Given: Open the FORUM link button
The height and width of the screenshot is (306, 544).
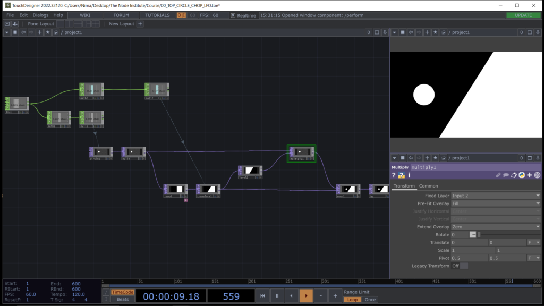Looking at the screenshot, I should point(121,15).
